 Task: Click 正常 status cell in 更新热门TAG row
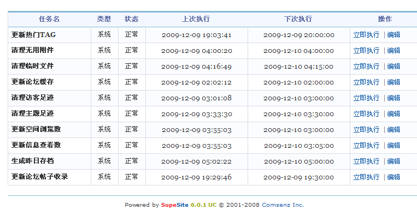point(132,34)
